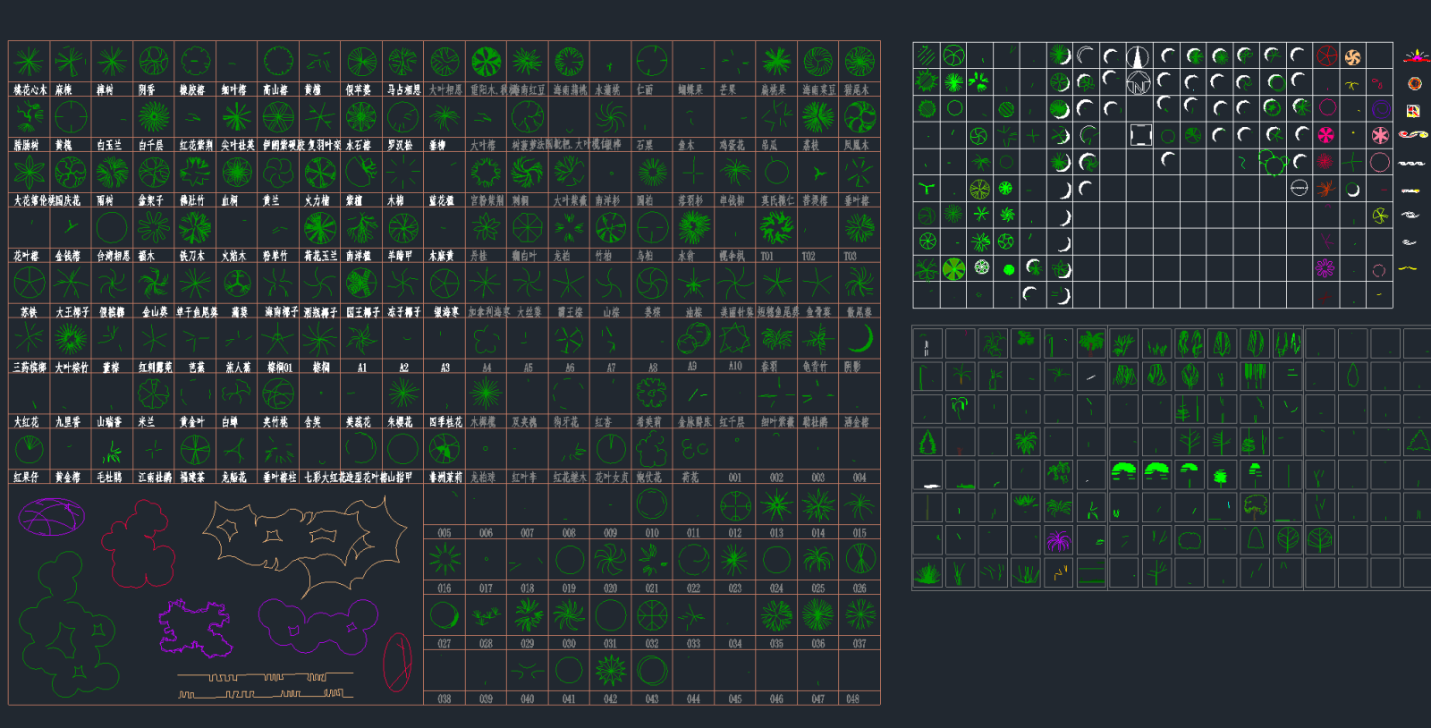The image size is (1431, 728).
Task: Pick the orange pinwheel tree symbol
Action: click(1352, 56)
